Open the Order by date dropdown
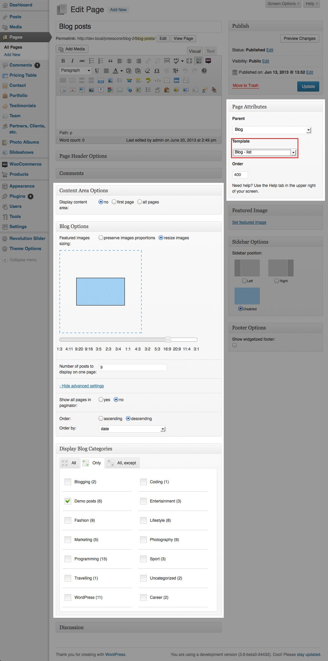This screenshot has height=661, width=328. pos(132,429)
